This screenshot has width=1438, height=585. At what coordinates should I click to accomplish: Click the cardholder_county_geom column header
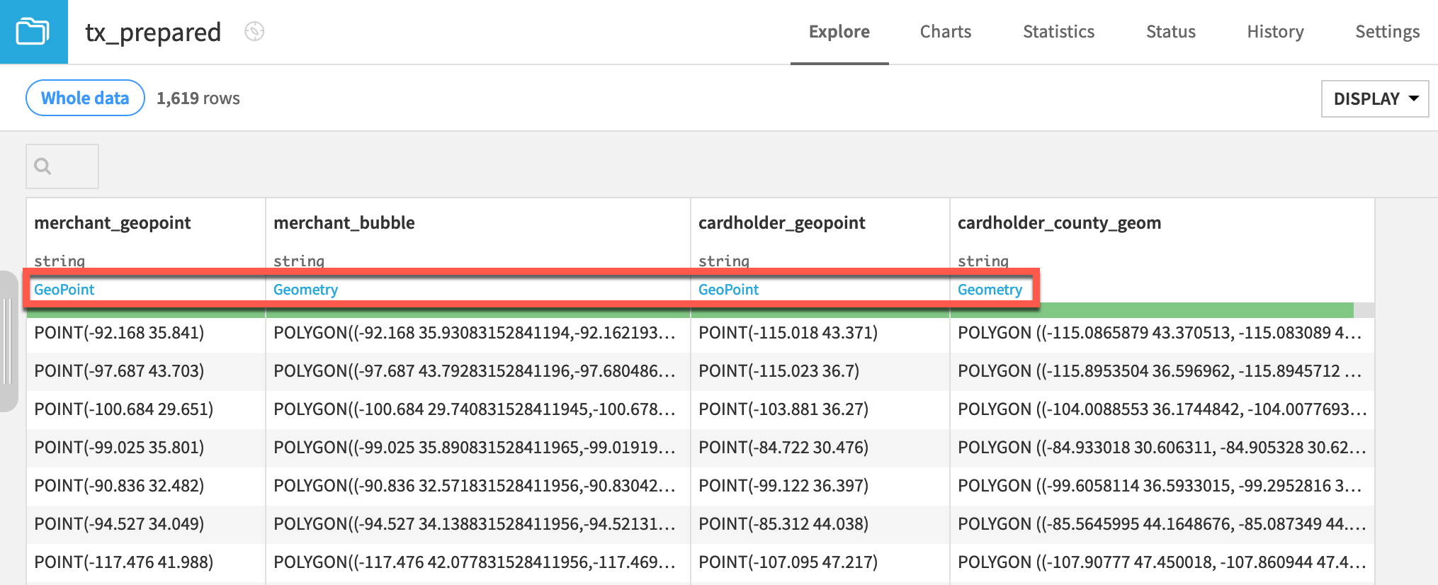tap(1060, 223)
